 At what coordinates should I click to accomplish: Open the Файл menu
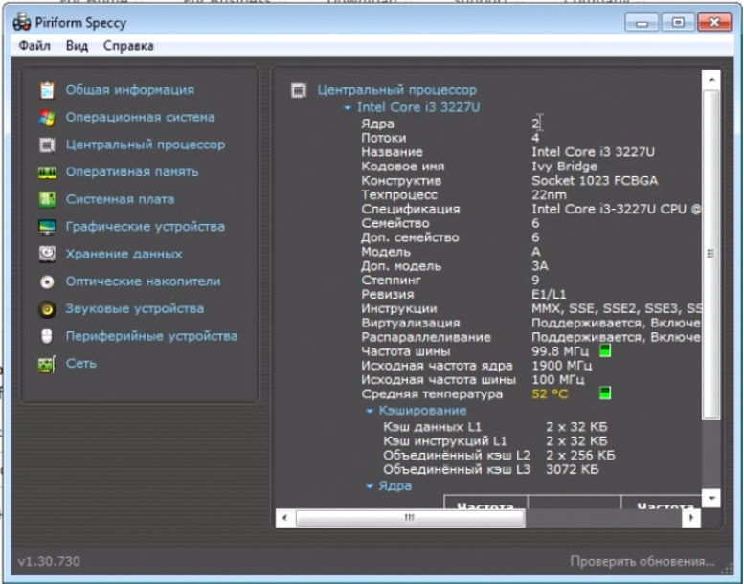[x=34, y=46]
